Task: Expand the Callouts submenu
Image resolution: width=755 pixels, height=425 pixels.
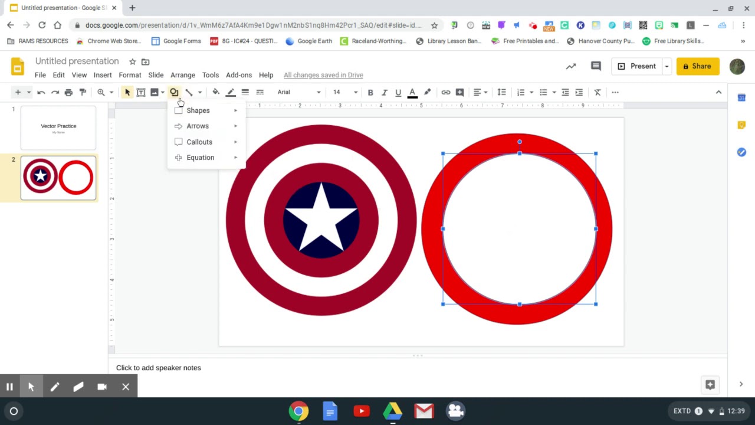Action: 206,142
